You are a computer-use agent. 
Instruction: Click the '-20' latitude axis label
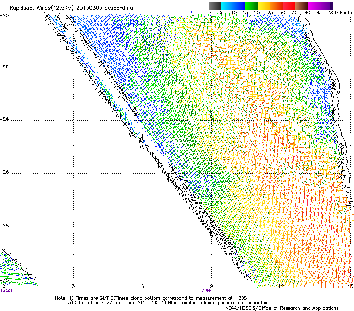coord(4,15)
